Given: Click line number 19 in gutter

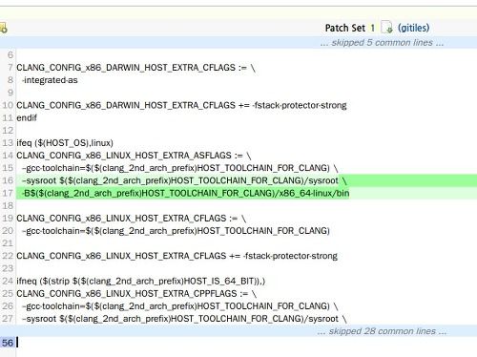Looking at the screenshot, I should click(8, 219).
